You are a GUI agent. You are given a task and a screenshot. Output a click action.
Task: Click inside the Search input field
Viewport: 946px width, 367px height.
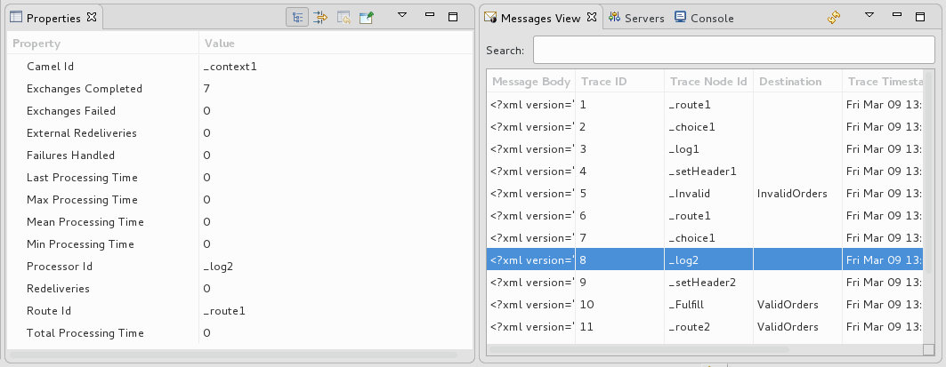(x=733, y=50)
